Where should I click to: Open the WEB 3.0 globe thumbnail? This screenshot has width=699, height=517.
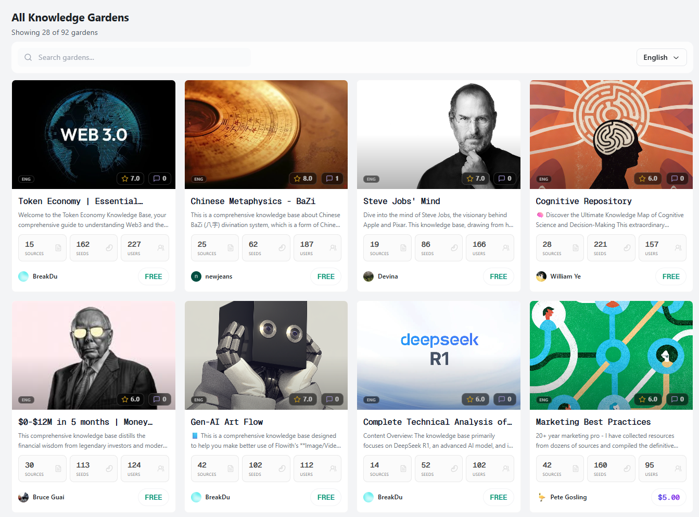pos(94,134)
